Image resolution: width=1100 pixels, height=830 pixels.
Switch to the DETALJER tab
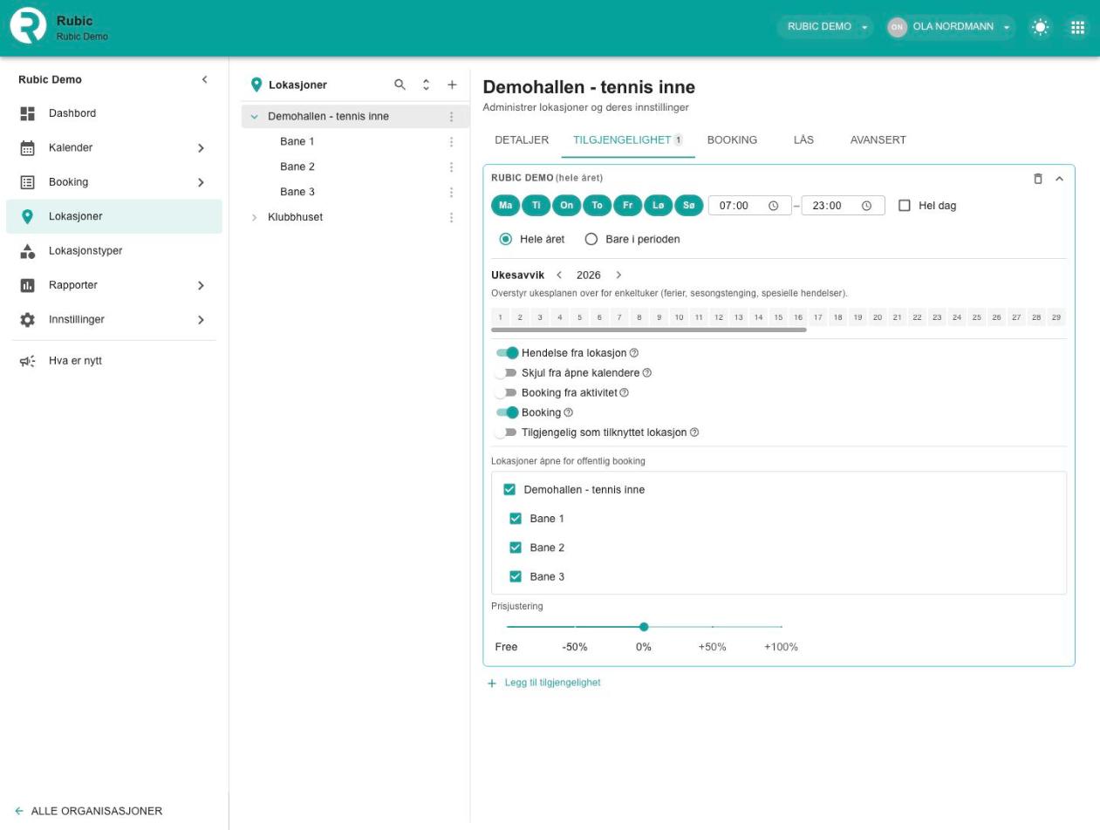tap(522, 139)
